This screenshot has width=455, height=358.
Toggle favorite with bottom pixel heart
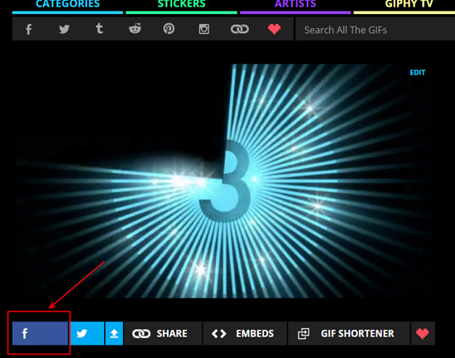click(x=423, y=333)
